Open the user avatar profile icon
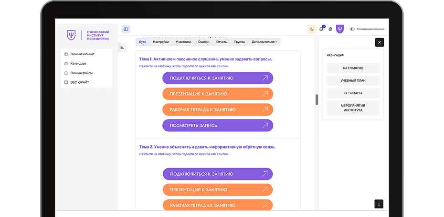 pyautogui.click(x=340, y=29)
